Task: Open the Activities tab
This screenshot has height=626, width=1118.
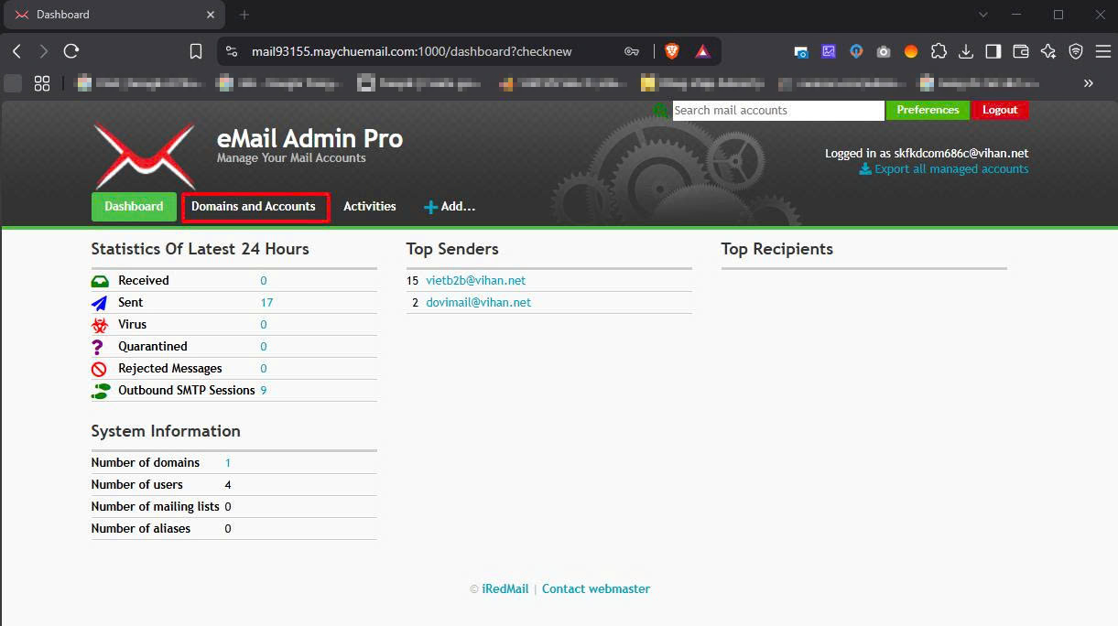Action: [370, 207]
